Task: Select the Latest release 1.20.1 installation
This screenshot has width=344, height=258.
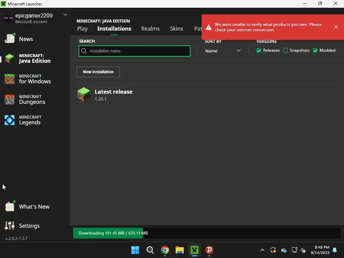Action: [207, 94]
